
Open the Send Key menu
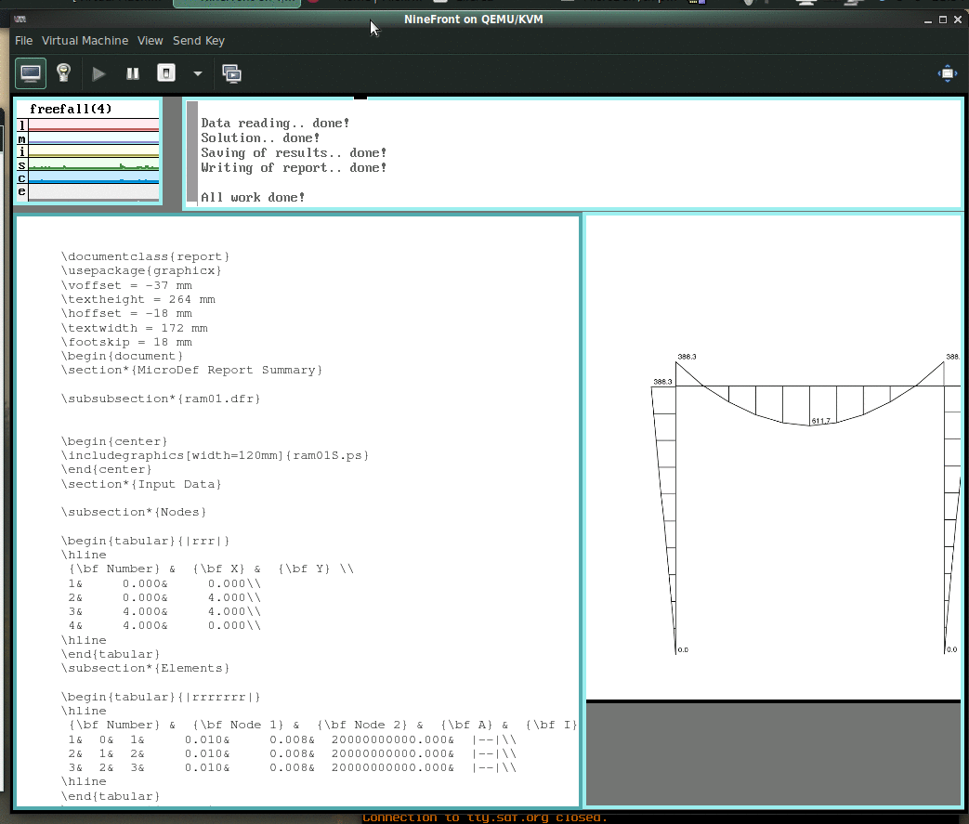click(x=199, y=41)
